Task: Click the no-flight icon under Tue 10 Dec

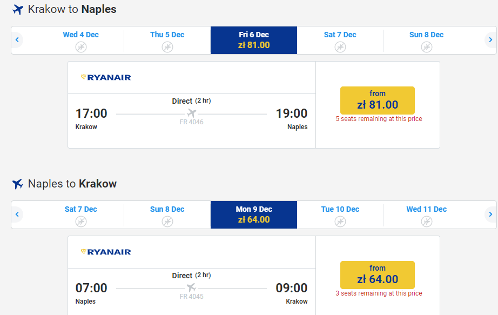Action: coord(340,222)
